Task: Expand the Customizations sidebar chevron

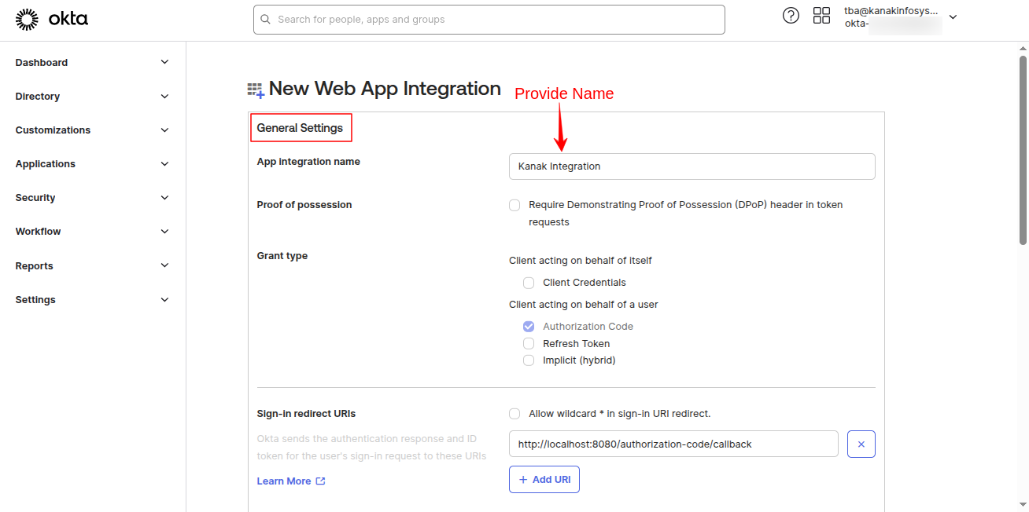Action: [164, 130]
